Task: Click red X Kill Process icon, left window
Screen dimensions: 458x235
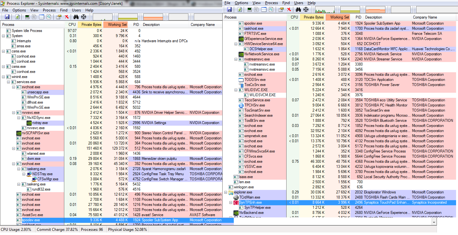Action: click(67, 17)
